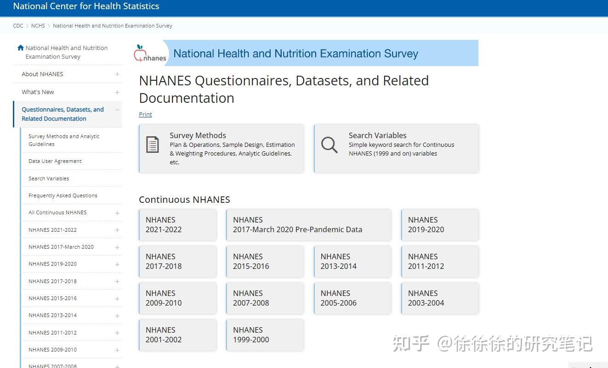This screenshot has height=368, width=608.
Task: Expand the About NHANES sidebar section
Action: tap(117, 74)
